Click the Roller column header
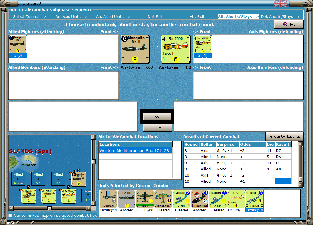Viewport: 313px width, 225px height. 208,144
